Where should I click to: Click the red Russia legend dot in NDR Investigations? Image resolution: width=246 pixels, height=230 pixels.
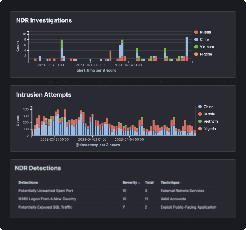pos(196,33)
